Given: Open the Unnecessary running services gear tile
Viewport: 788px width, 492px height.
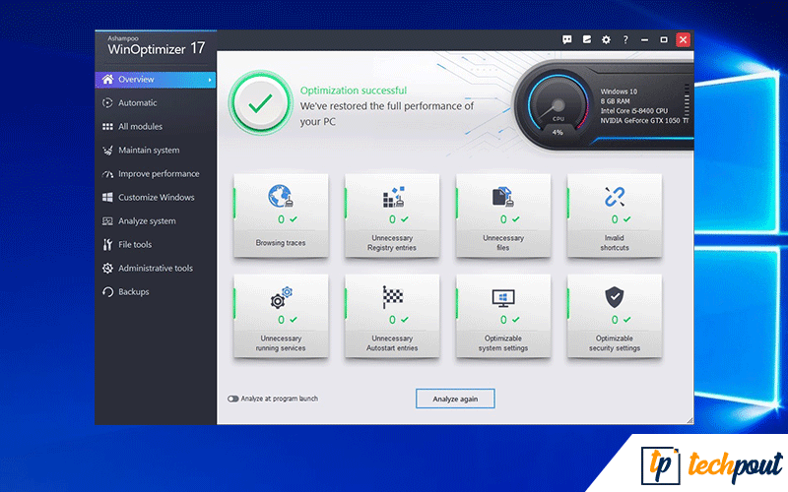Looking at the screenshot, I should (x=282, y=298).
